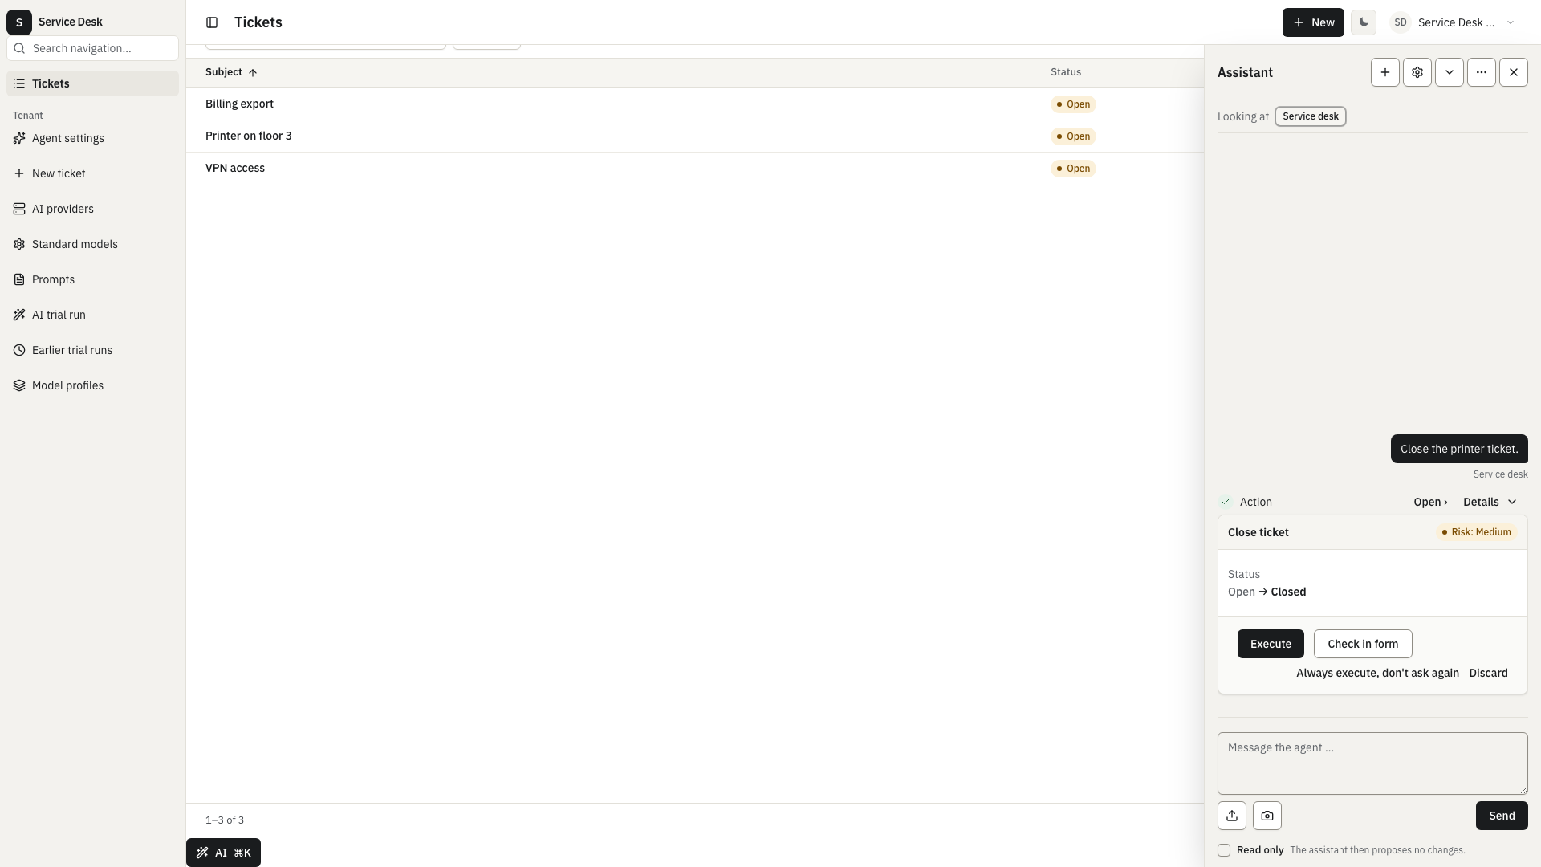Click the Close the printer ticket message

click(x=1459, y=449)
